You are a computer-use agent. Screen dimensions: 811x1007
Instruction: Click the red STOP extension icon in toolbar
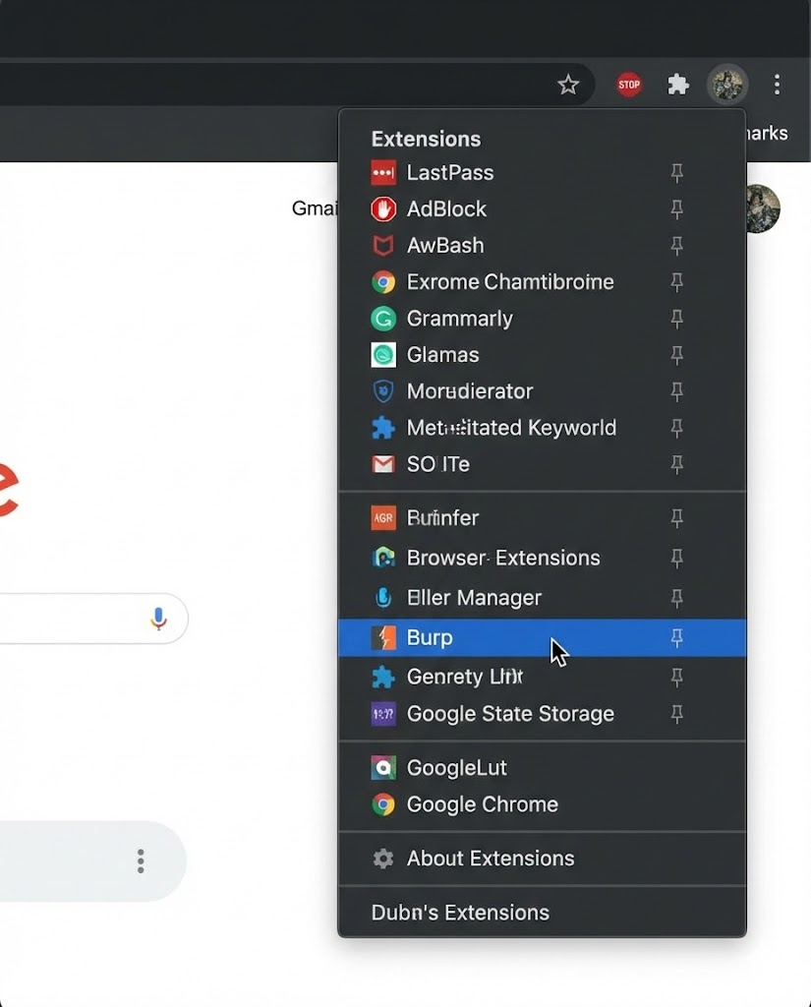pos(629,85)
